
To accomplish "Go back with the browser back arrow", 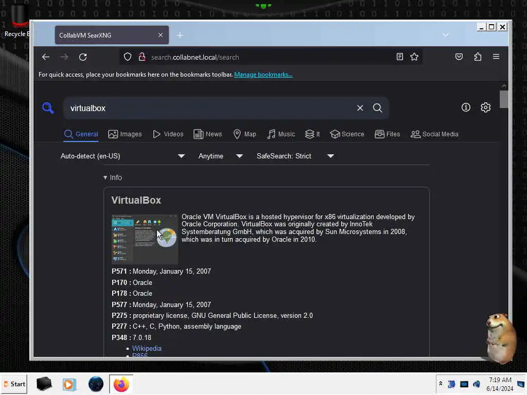I will (46, 57).
